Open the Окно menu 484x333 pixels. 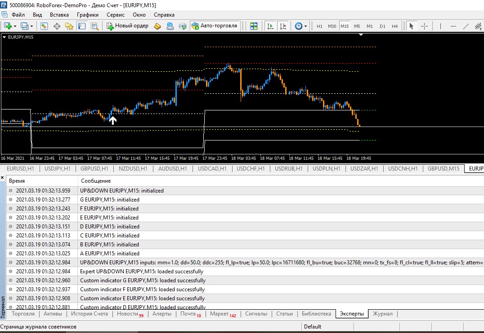(x=139, y=14)
